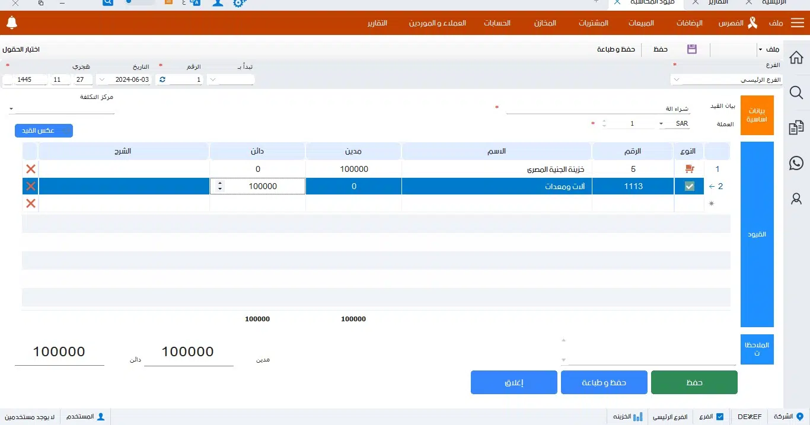
Task: Click the إغلاق button
Action: (x=514, y=382)
